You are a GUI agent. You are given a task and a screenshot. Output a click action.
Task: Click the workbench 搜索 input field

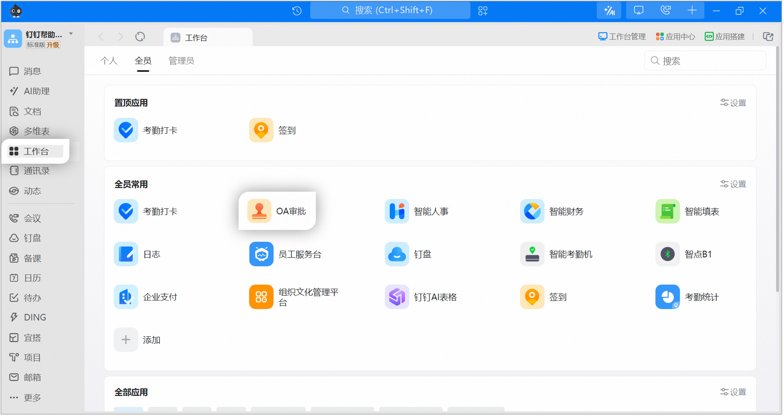coord(705,61)
